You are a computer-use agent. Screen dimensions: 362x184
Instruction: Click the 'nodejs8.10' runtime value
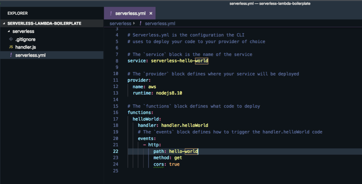pyautogui.click(x=169, y=93)
